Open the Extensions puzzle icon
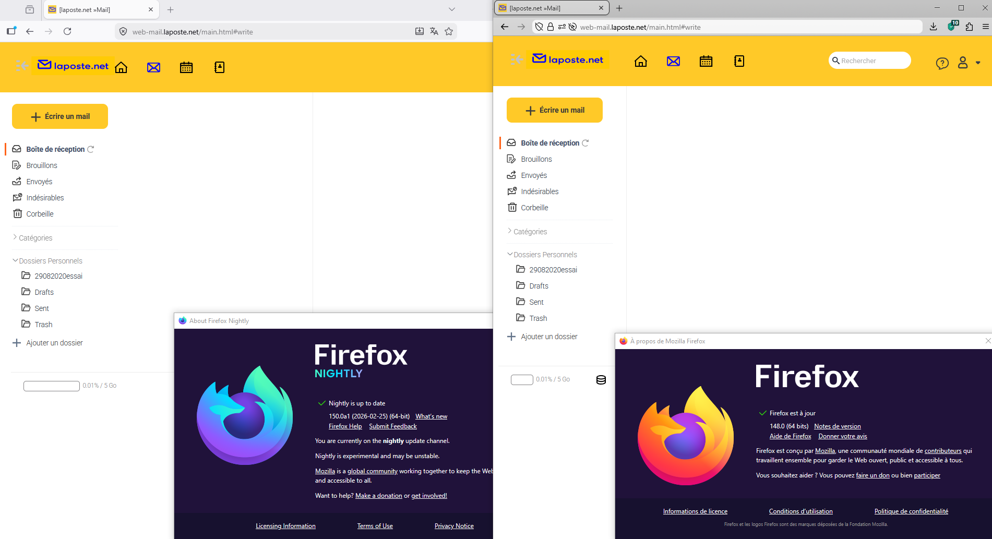Screen dimensions: 992x539 [969, 27]
